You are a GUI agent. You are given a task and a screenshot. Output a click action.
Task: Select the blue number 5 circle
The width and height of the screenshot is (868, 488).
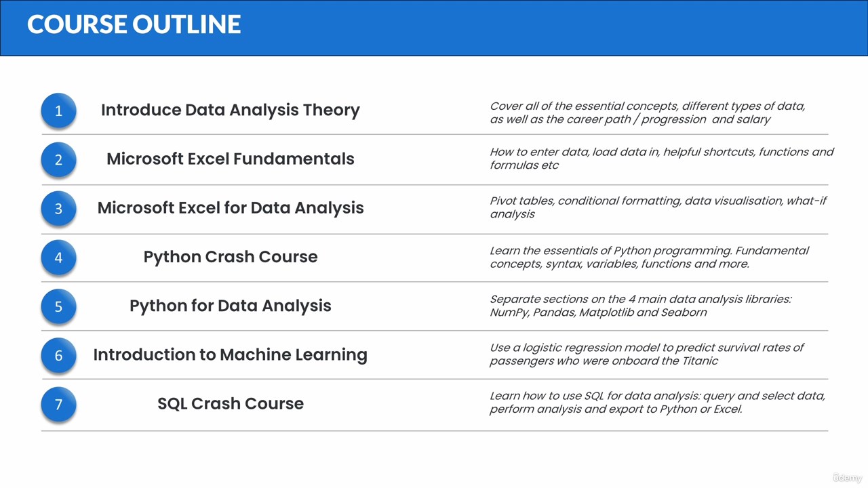[58, 306]
